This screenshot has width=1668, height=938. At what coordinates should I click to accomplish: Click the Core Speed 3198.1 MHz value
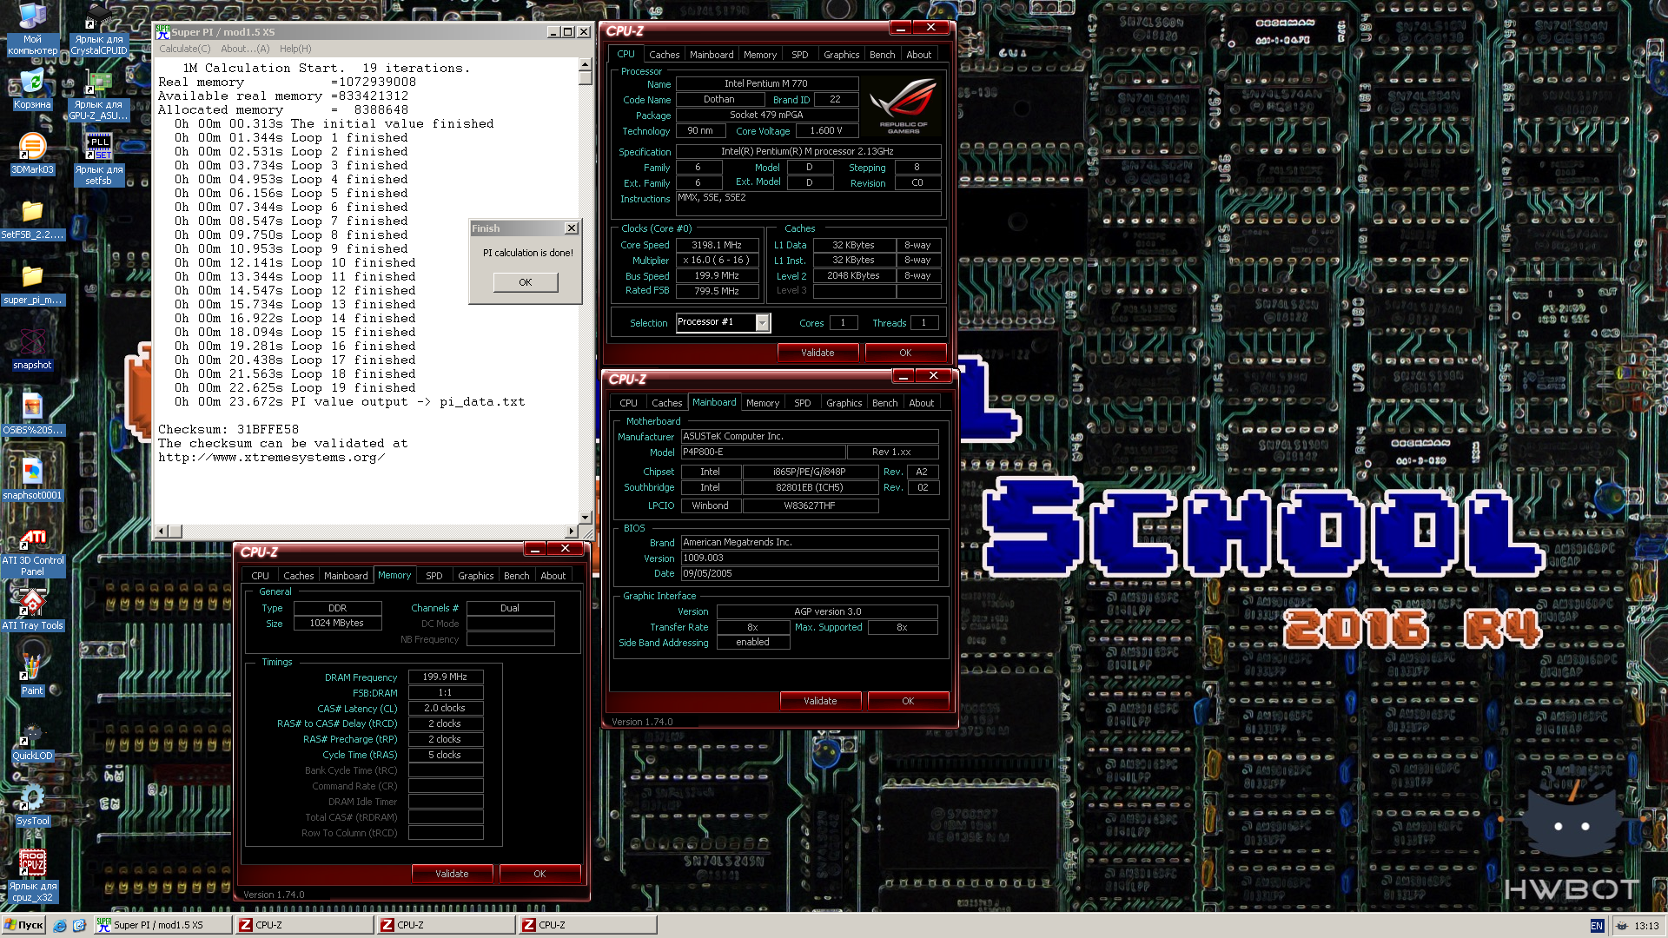coord(717,245)
